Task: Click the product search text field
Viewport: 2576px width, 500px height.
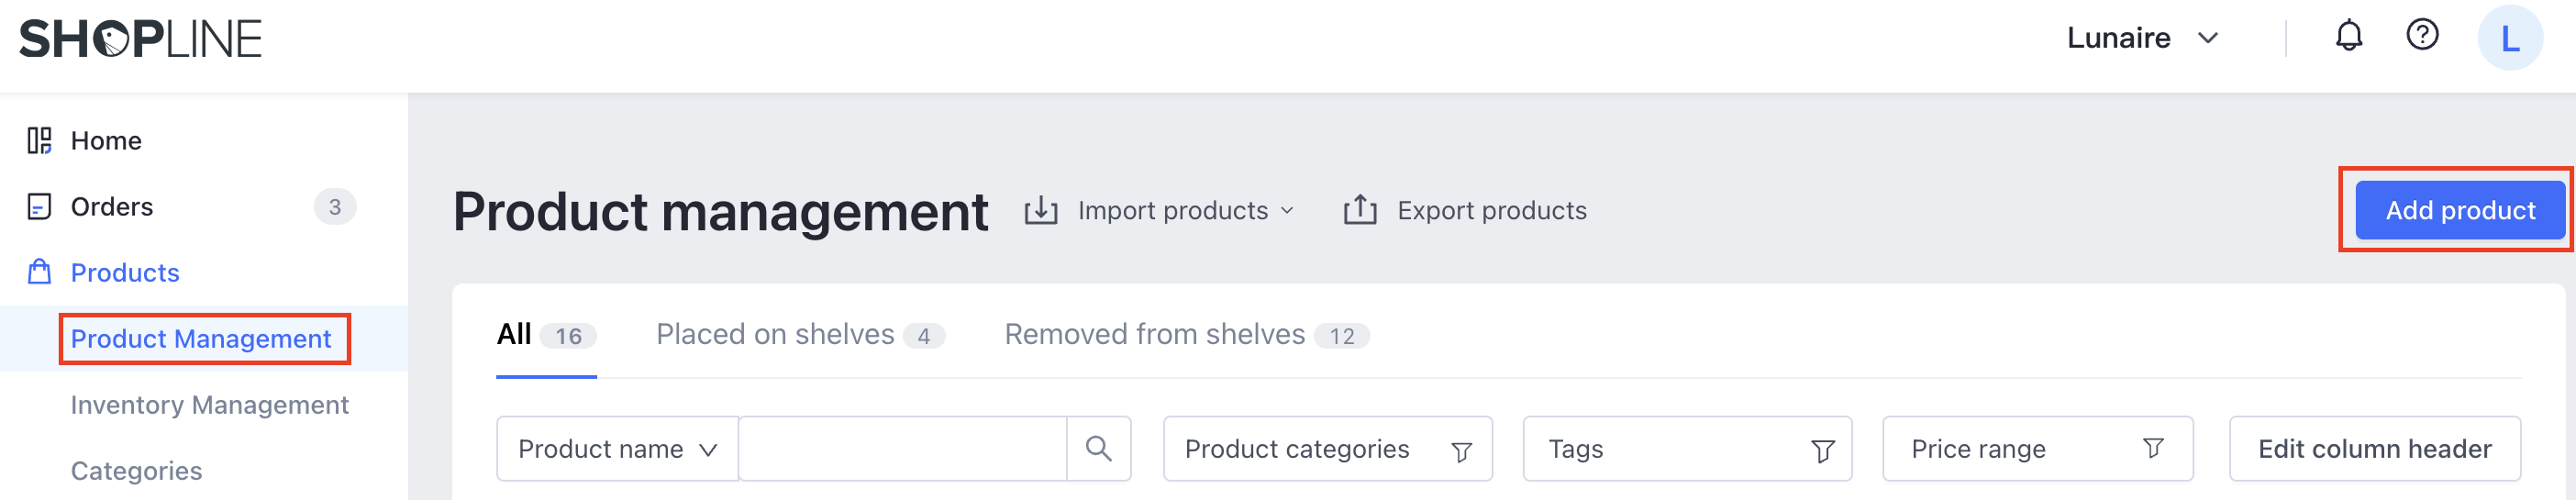Action: click(902, 449)
